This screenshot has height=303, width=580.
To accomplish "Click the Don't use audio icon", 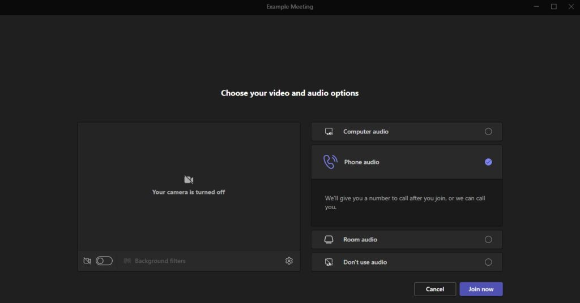I will [x=329, y=262].
